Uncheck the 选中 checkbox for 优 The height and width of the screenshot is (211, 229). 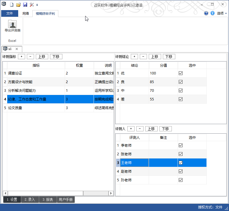181,73
